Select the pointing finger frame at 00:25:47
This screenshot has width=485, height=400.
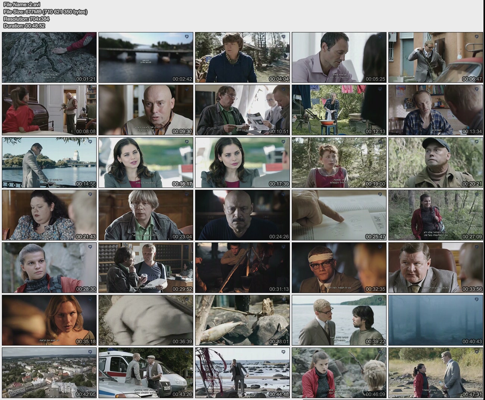tap(339, 215)
